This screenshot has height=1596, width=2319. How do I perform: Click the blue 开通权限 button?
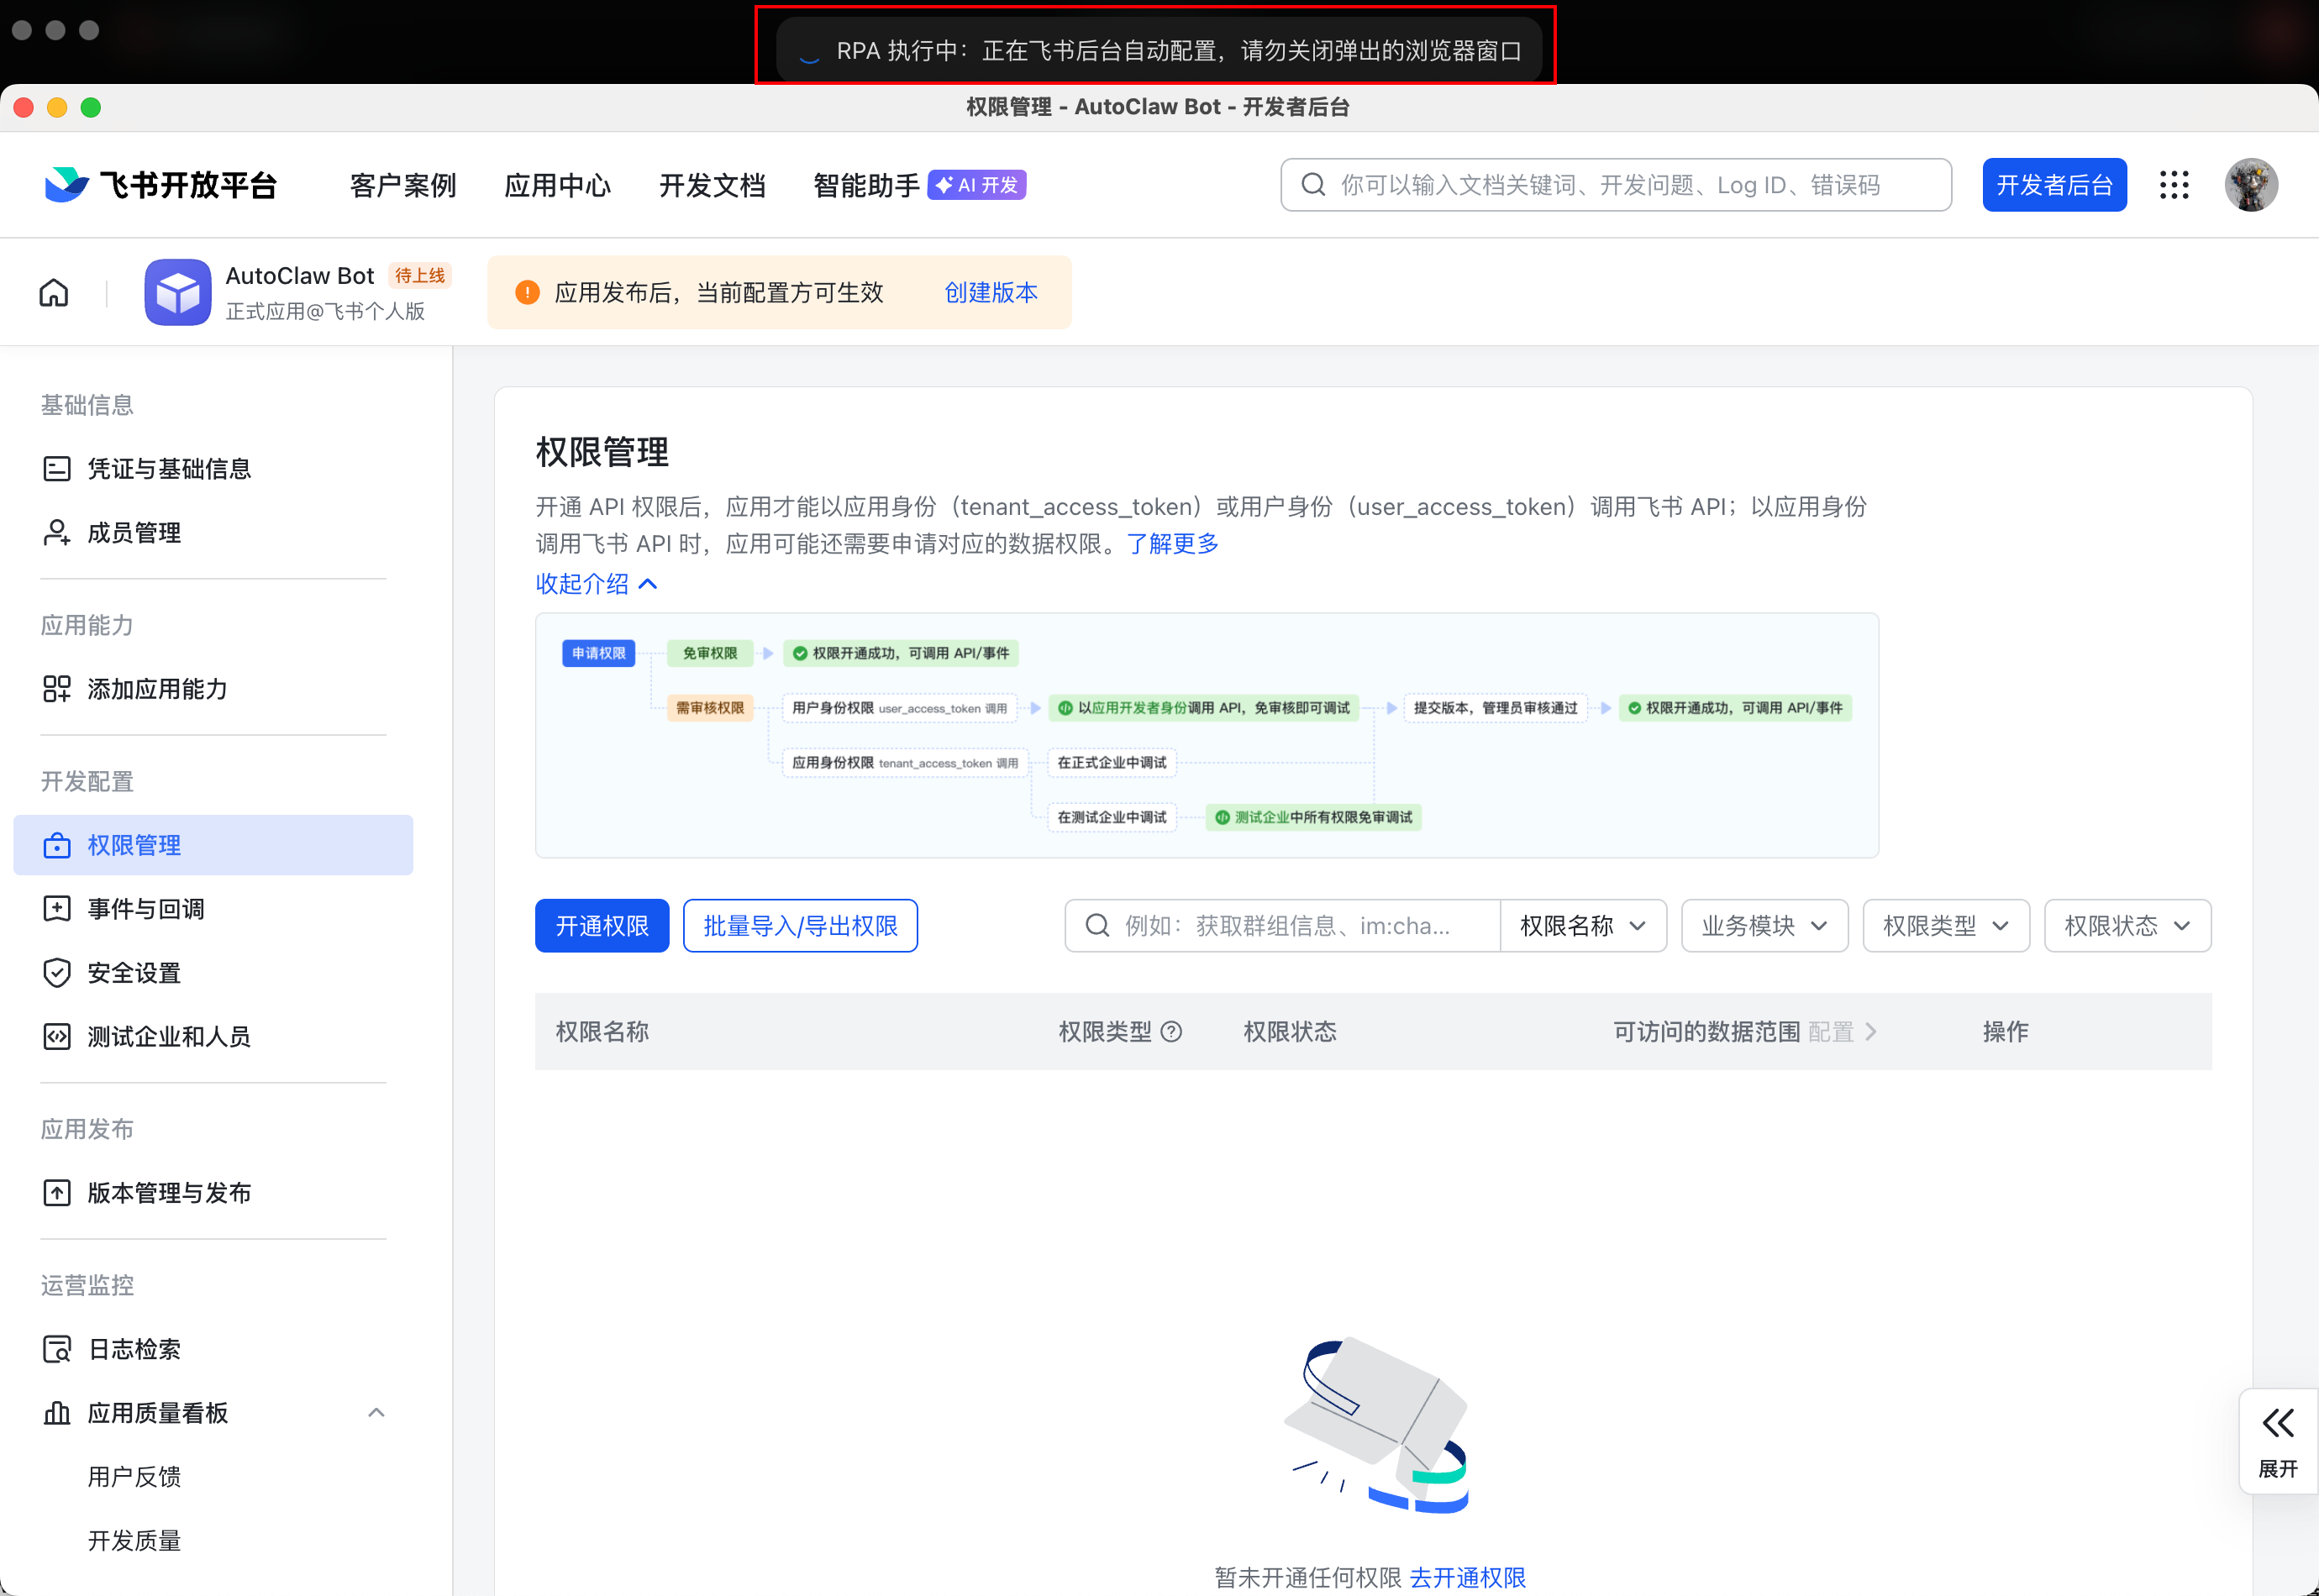[x=602, y=926]
